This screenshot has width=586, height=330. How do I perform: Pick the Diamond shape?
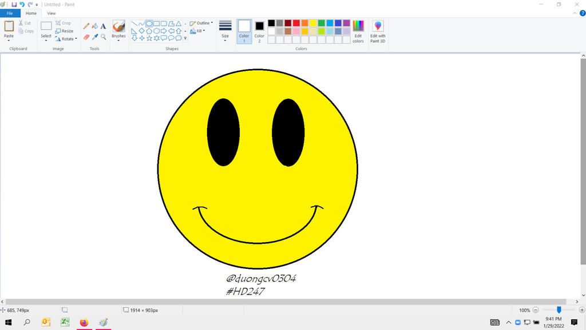[x=142, y=31]
